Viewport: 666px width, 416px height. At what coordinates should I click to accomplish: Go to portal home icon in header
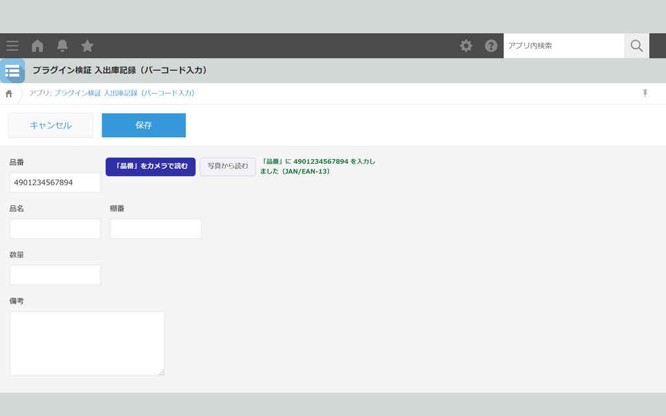[x=37, y=45]
